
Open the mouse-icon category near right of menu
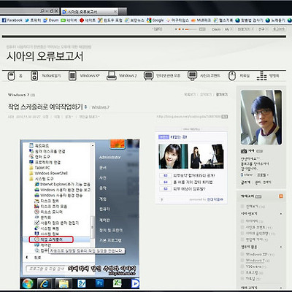pyautogui.click(x=239, y=76)
